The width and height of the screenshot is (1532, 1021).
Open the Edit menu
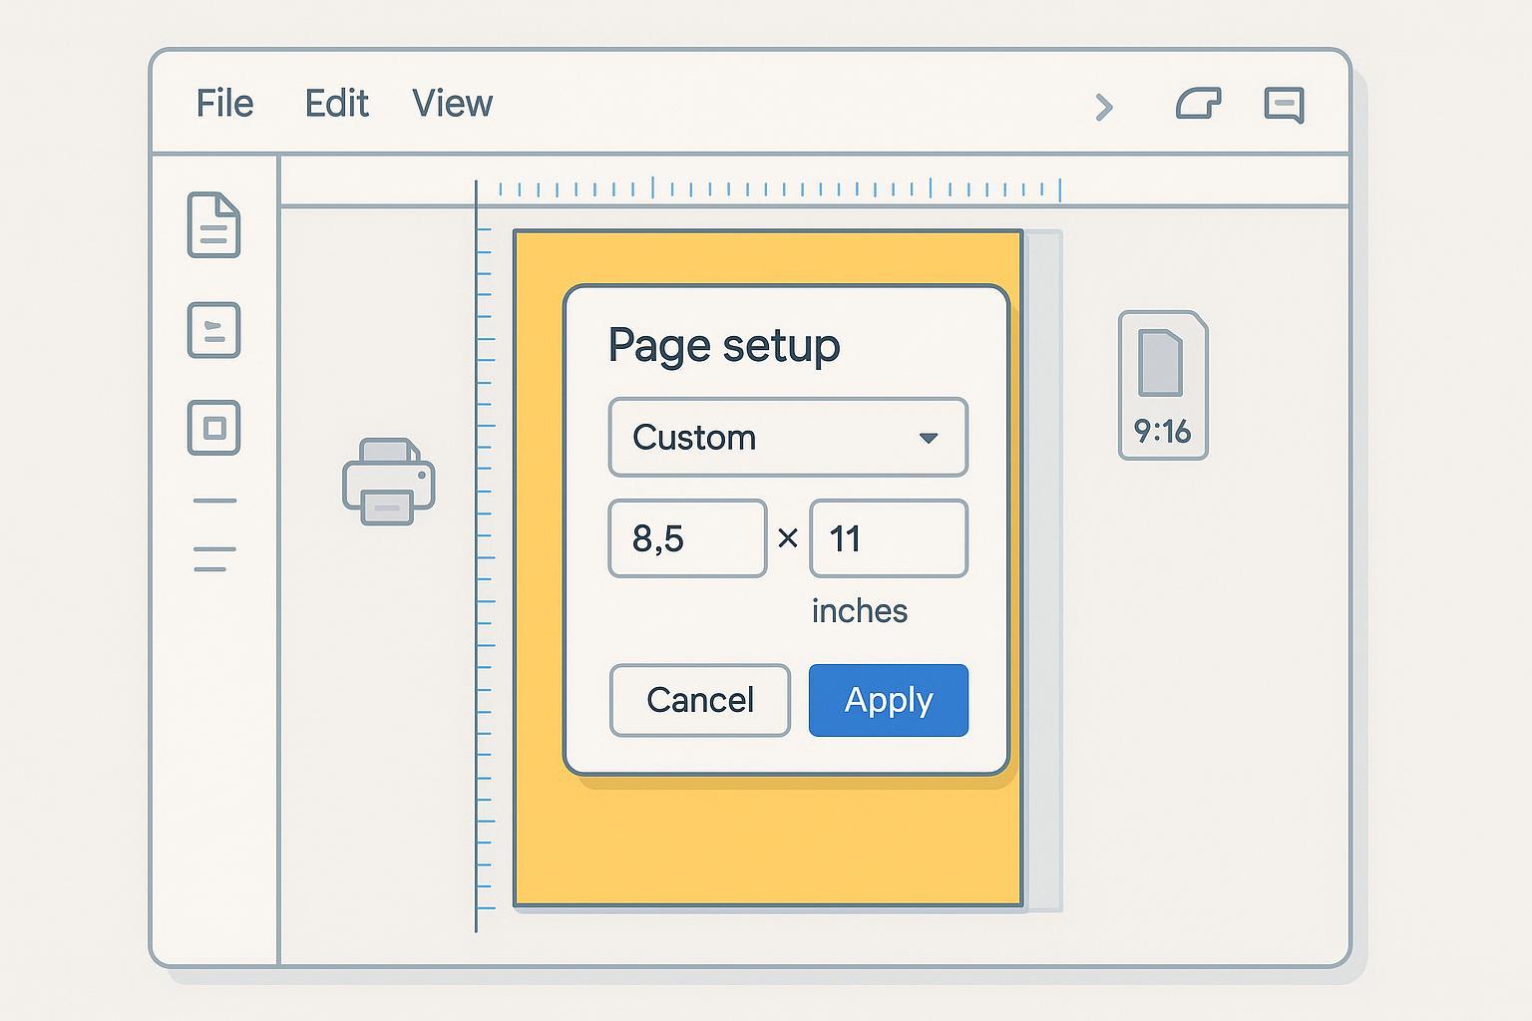(336, 104)
